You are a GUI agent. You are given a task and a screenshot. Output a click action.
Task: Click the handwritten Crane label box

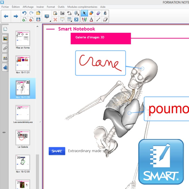(x=100, y=63)
